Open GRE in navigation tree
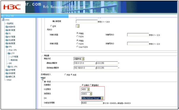 point(10,63)
